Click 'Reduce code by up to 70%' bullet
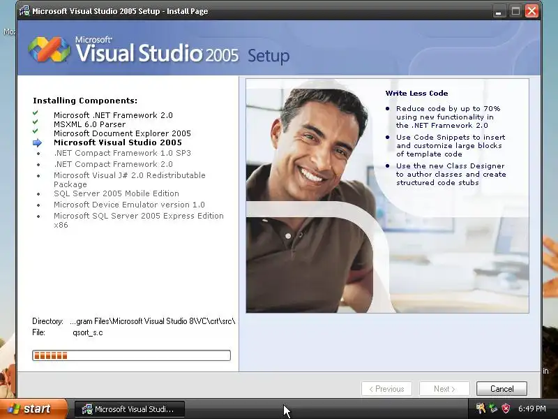The image size is (558, 419). 448,117
